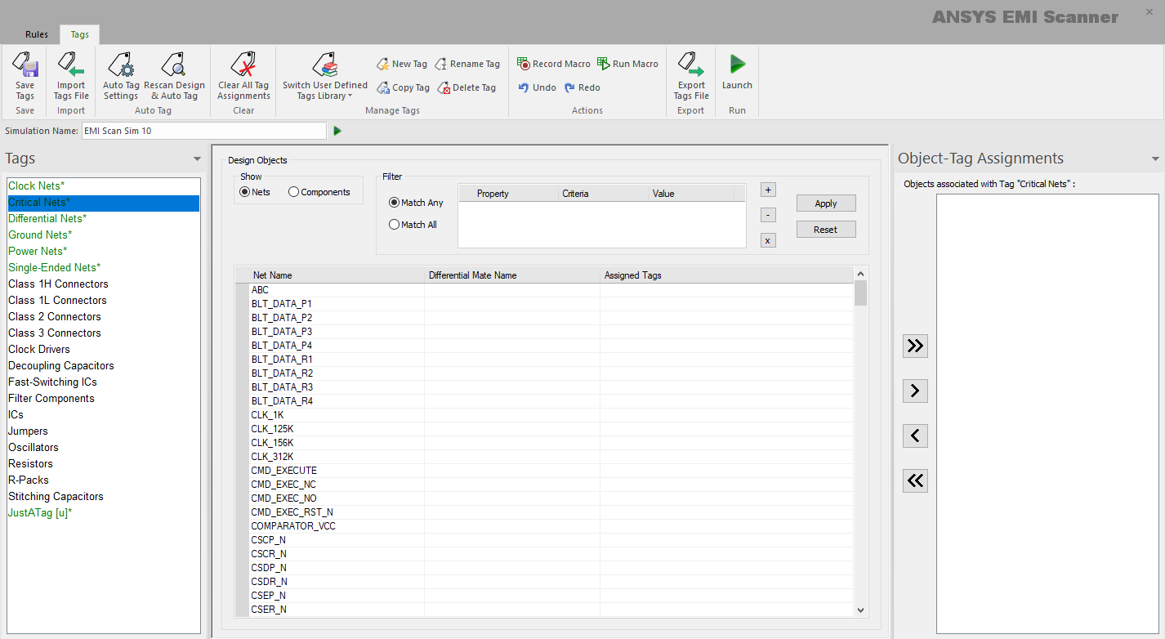Select the Nets radio button
This screenshot has height=639, width=1165.
click(x=244, y=192)
